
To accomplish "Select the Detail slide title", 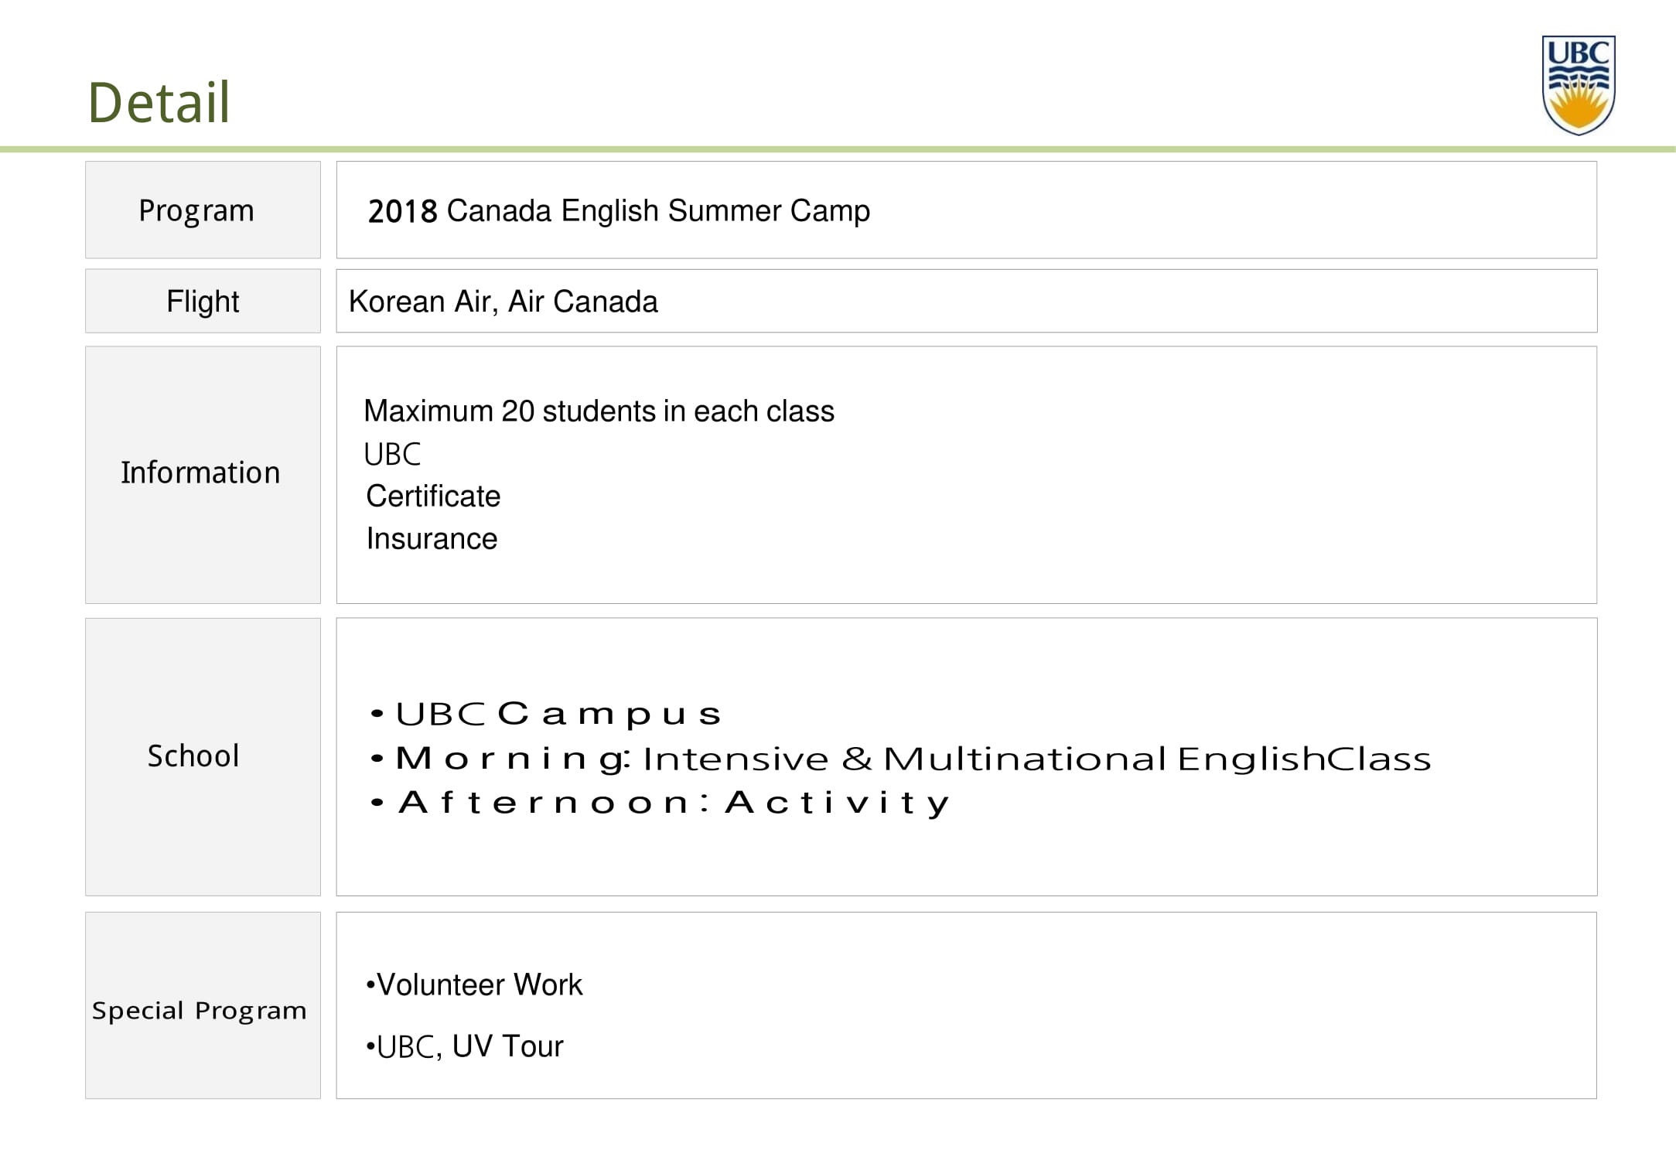I will coord(159,102).
